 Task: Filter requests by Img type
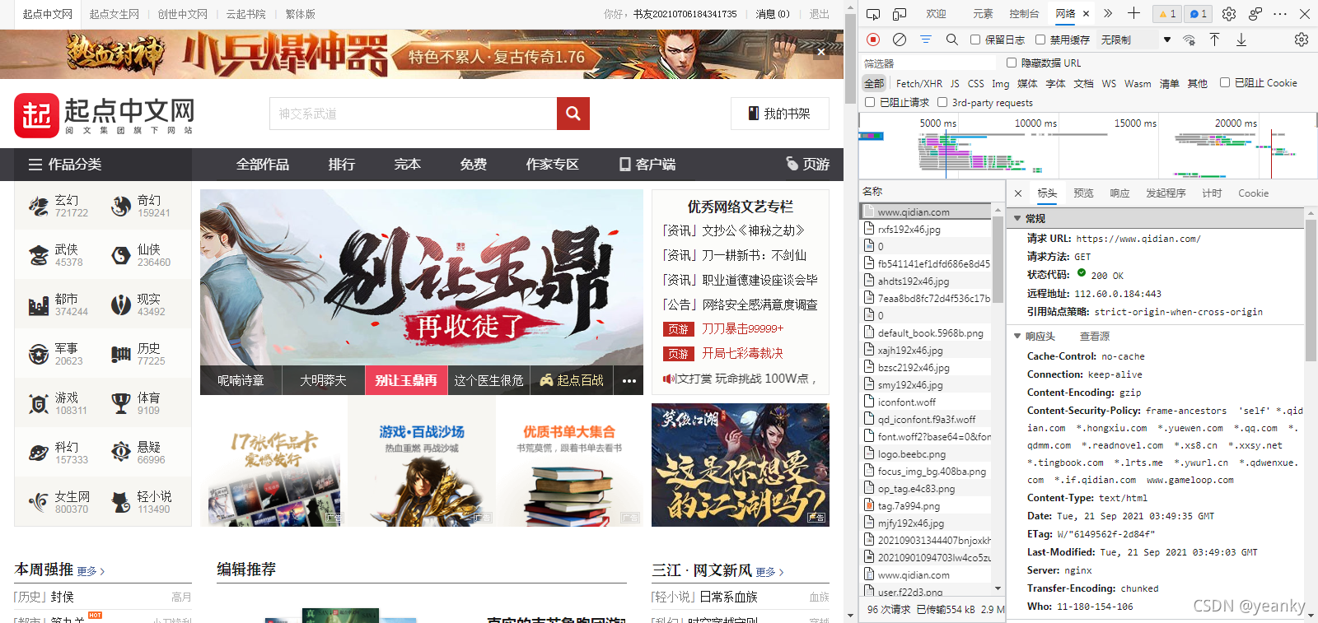[1000, 83]
